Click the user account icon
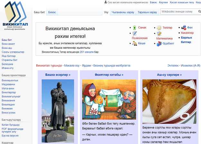The image size is (201, 144). click(105, 2)
